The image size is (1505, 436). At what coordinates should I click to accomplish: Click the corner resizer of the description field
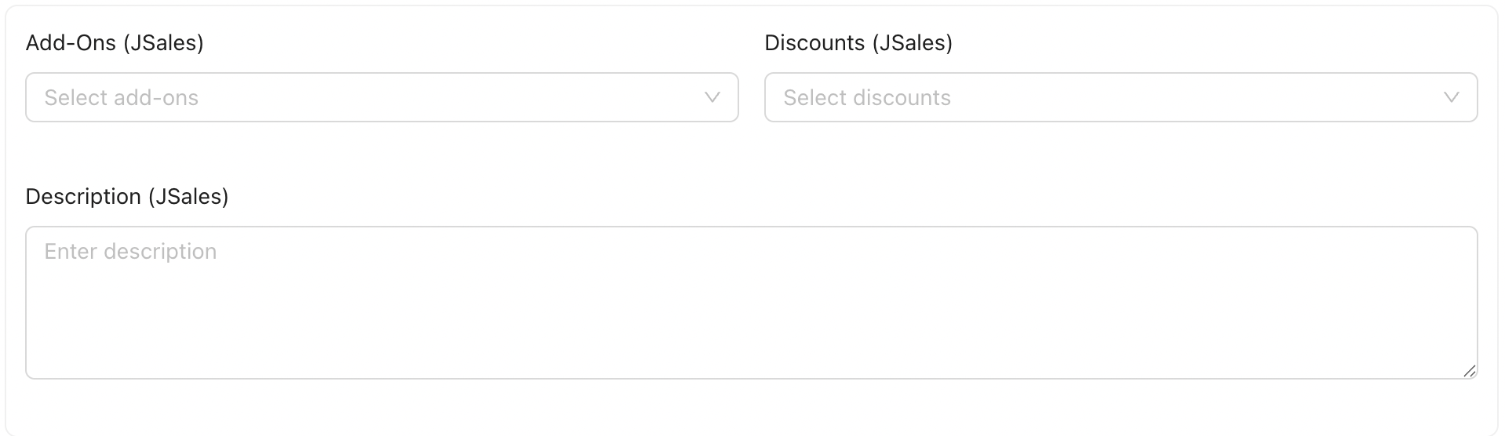coord(1469,371)
